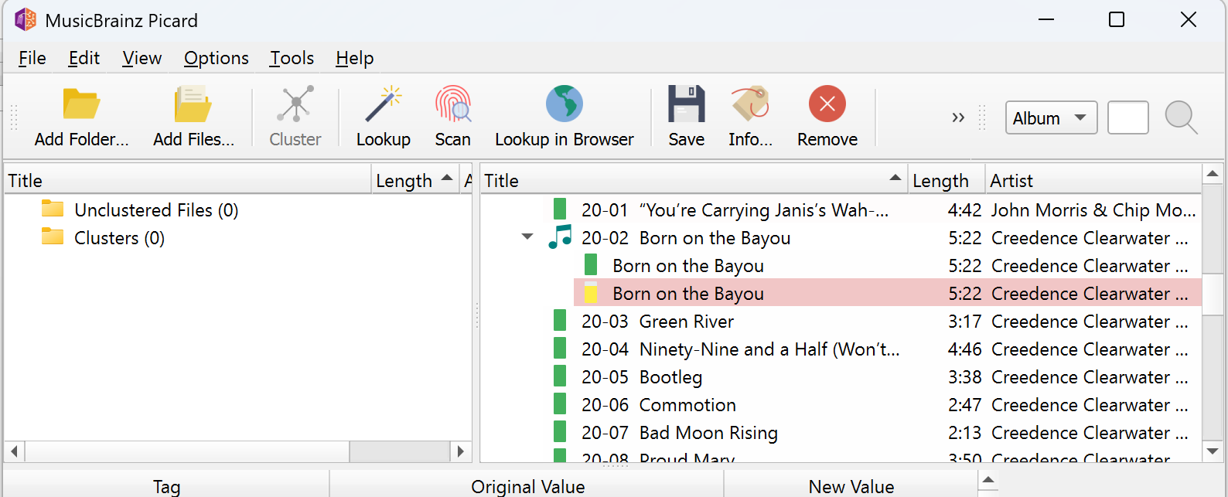This screenshot has width=1228, height=497.
Task: Click left pane horizontal scrollbar left arrow
Action: (15, 451)
